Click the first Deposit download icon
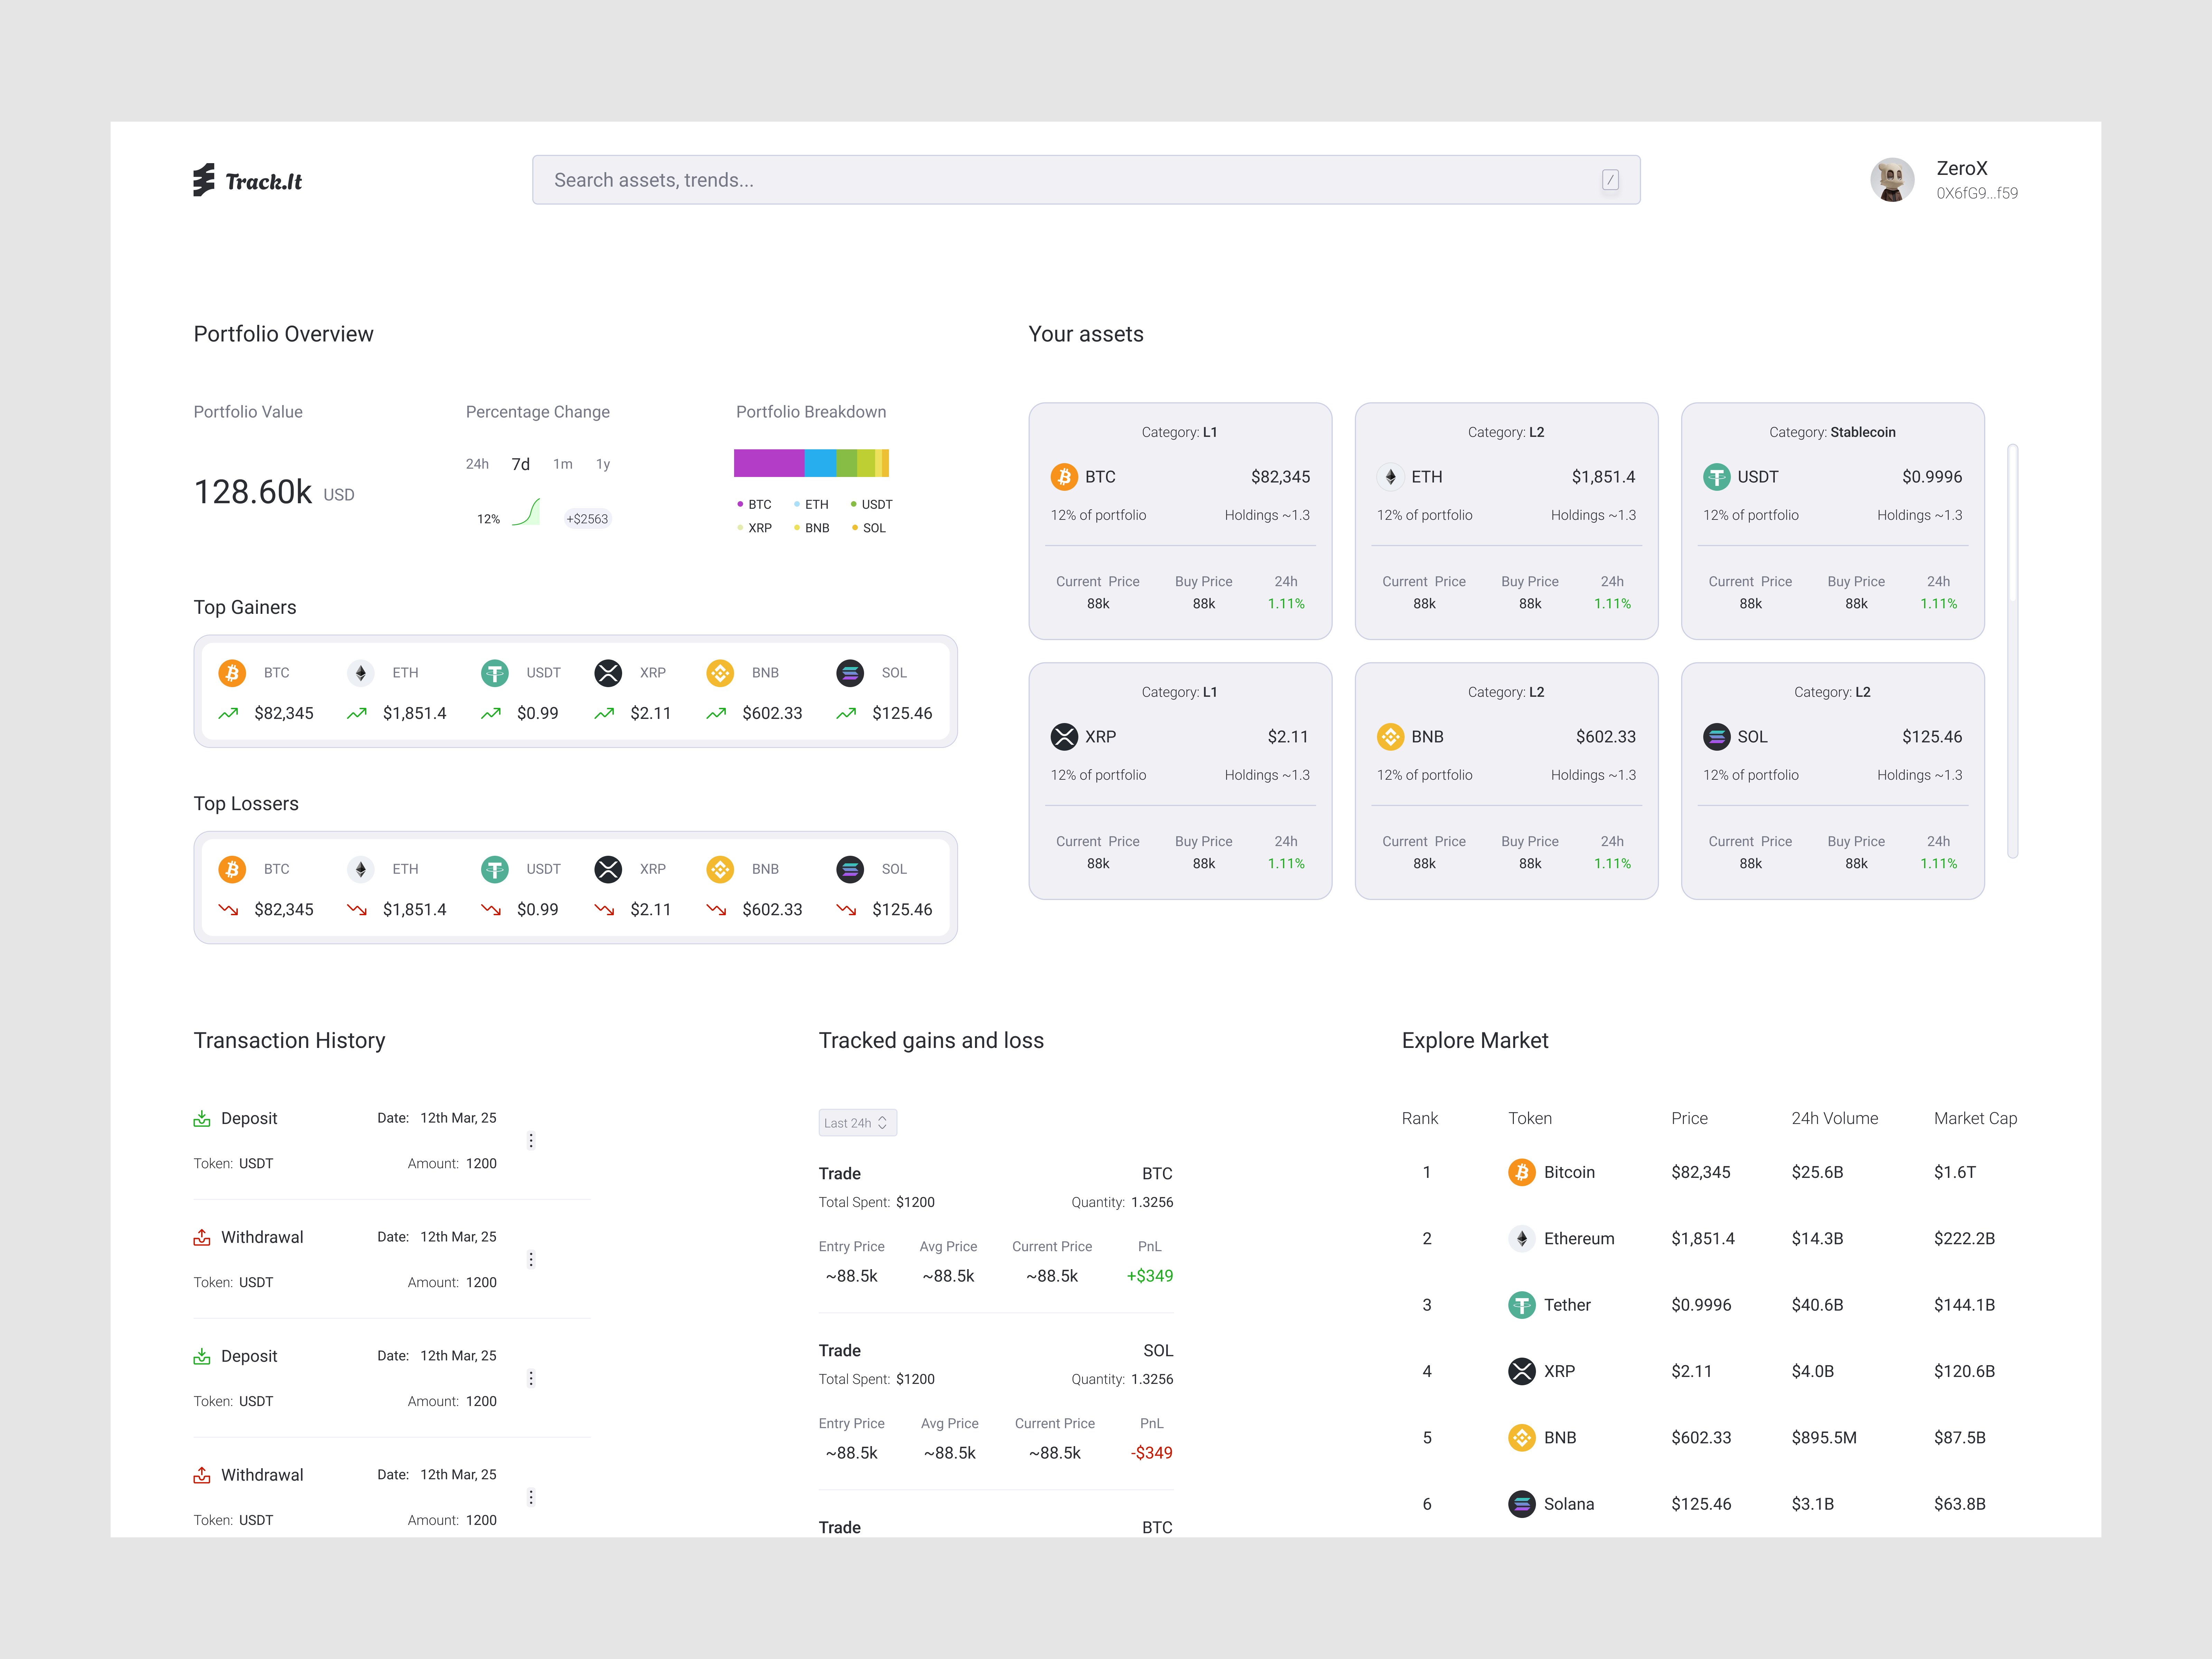Screen dimensions: 2212x1659 click(x=202, y=1118)
